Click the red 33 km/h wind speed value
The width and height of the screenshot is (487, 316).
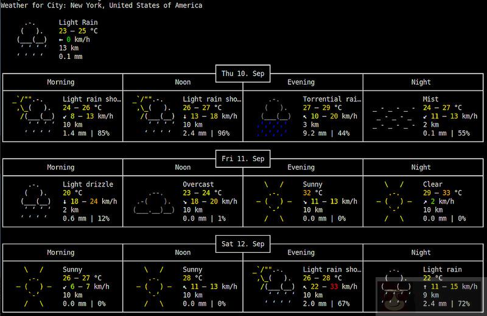tap(334, 286)
